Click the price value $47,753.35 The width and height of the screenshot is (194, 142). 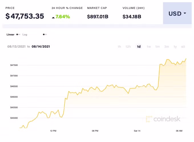pyautogui.click(x=25, y=16)
